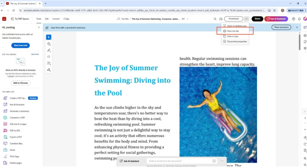Open the Edit menu

coord(47,19)
